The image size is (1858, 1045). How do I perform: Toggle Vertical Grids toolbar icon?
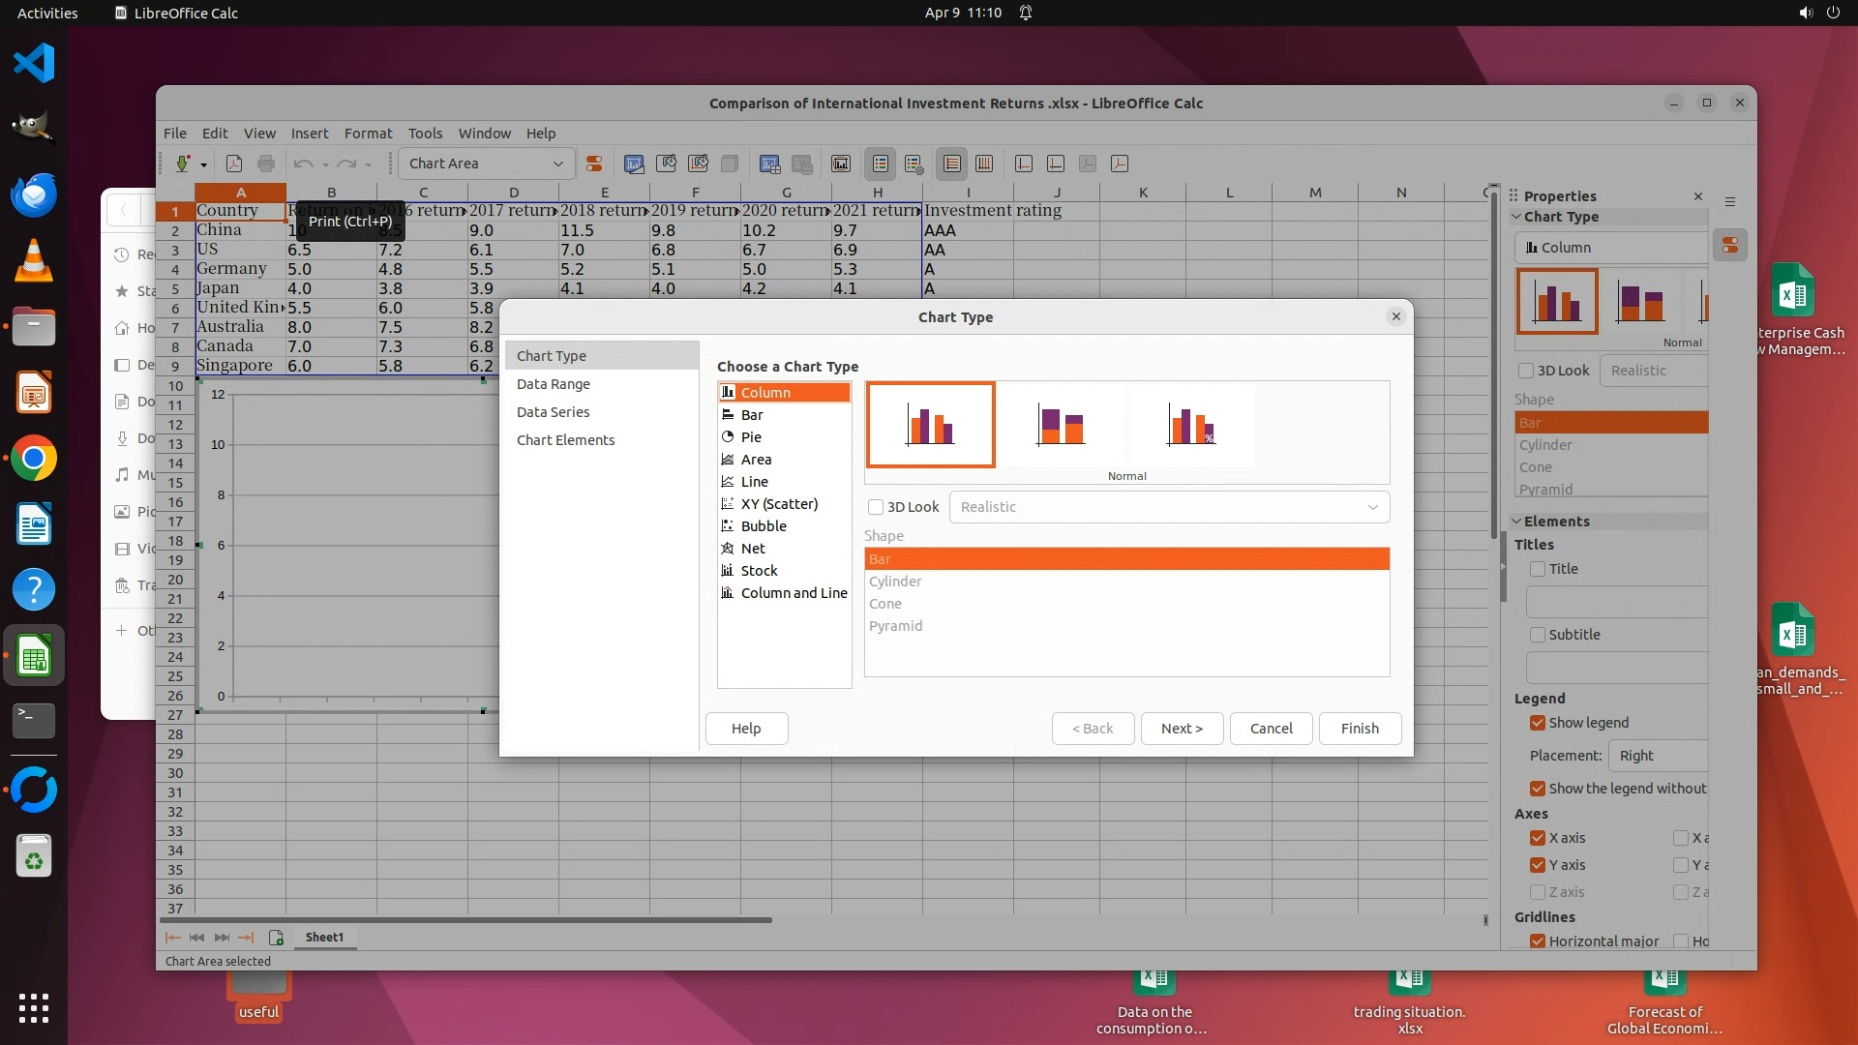(984, 164)
